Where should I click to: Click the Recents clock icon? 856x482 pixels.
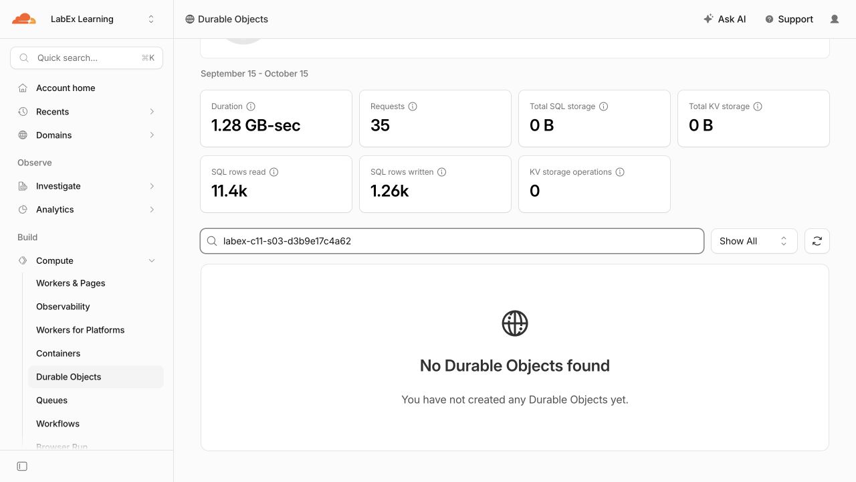pyautogui.click(x=23, y=111)
